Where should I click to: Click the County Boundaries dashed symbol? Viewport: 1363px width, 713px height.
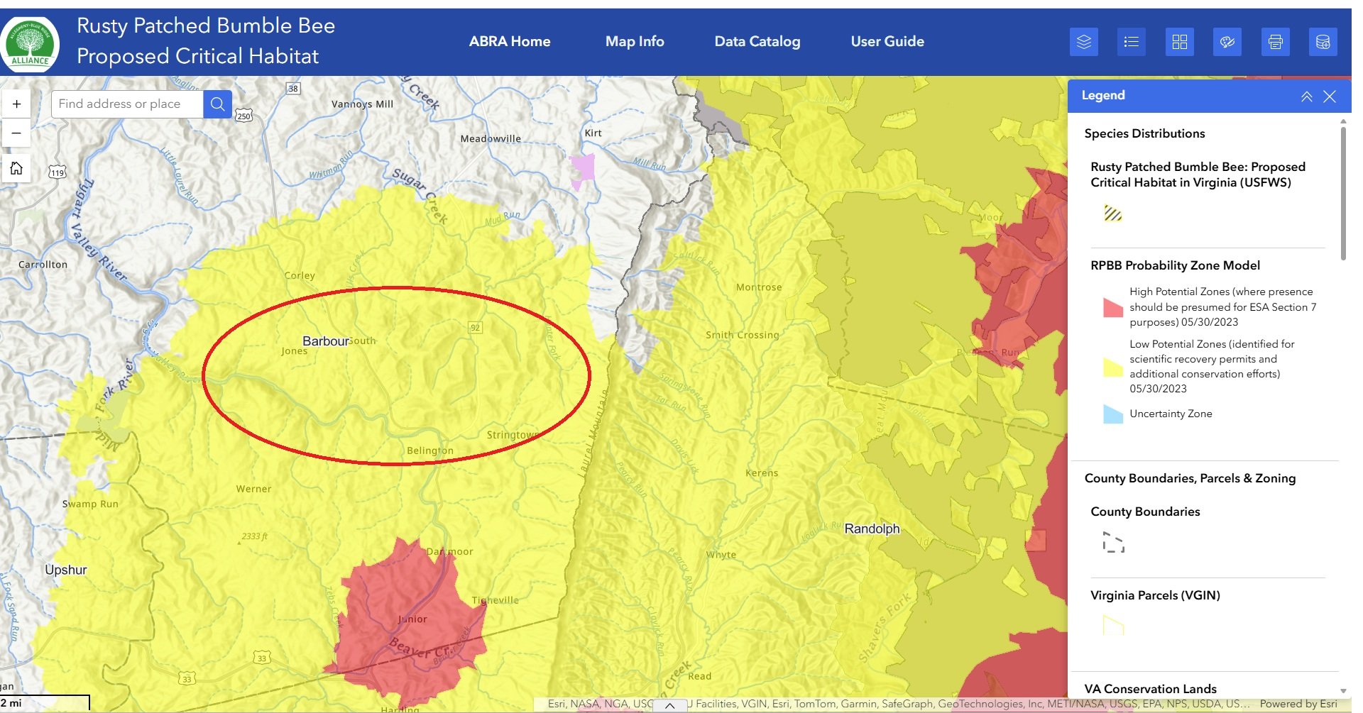tap(1113, 542)
